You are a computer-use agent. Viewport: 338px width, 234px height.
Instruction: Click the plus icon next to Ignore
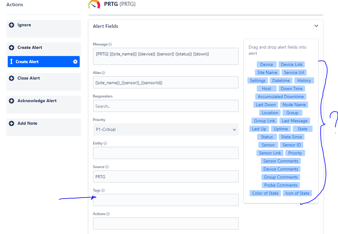click(x=12, y=25)
